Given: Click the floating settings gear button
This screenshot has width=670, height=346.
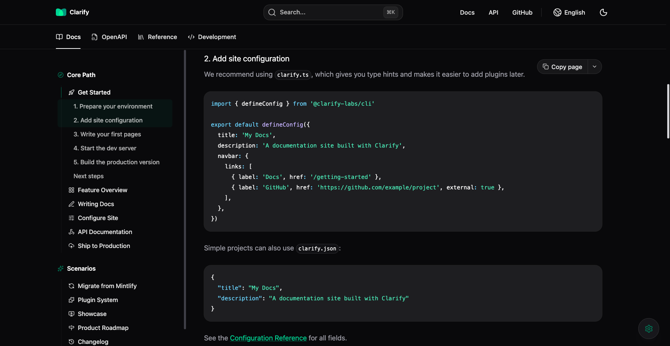Looking at the screenshot, I should (649, 329).
